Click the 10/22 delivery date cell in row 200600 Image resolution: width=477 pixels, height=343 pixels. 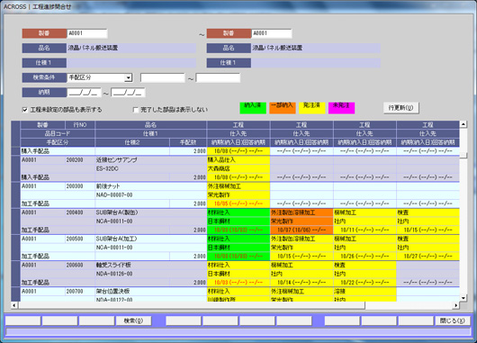pos(364,283)
